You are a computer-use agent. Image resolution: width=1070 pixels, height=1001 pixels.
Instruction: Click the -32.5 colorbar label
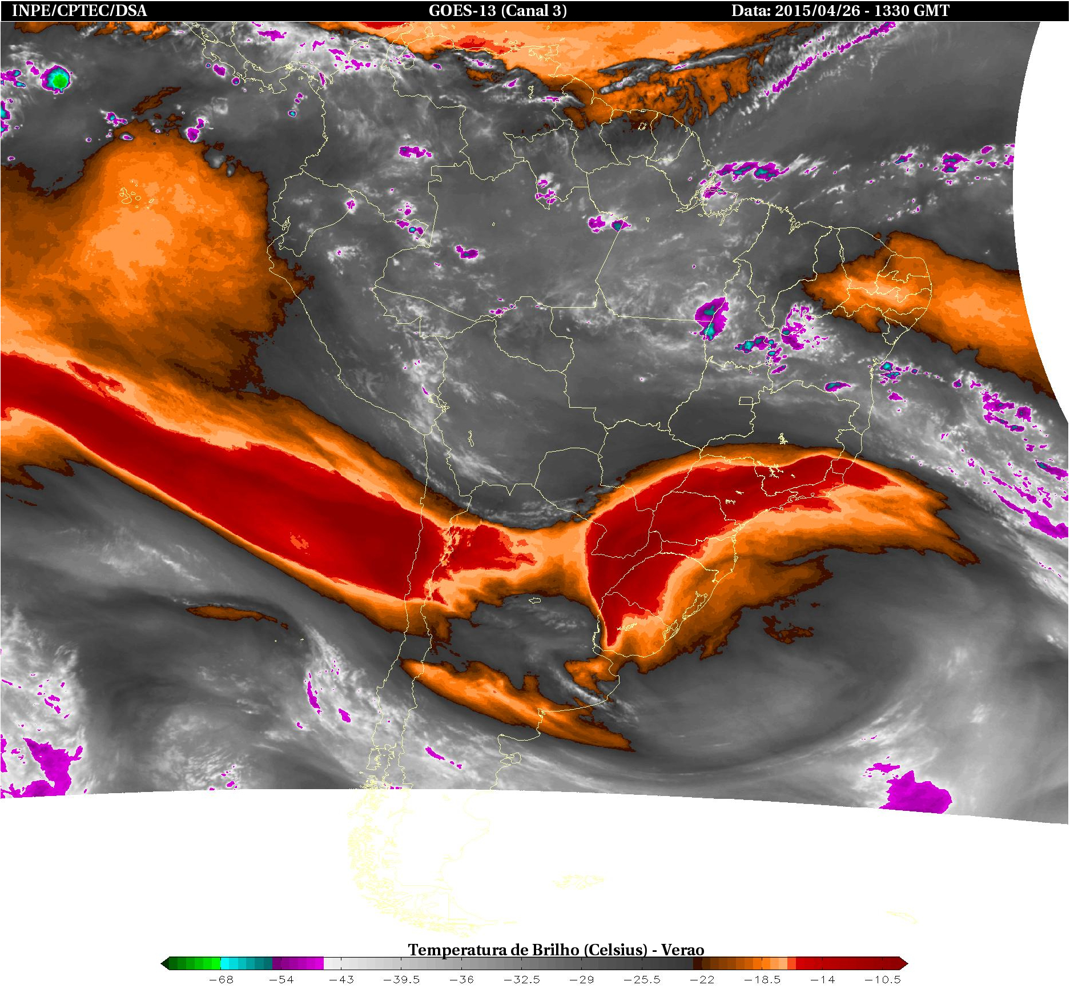coord(522,980)
